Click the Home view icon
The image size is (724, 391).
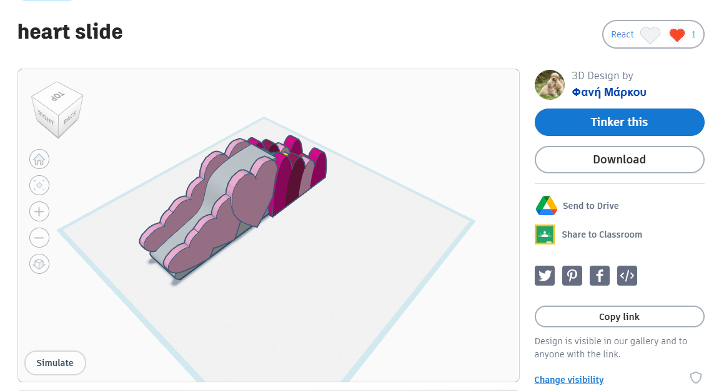(39, 160)
